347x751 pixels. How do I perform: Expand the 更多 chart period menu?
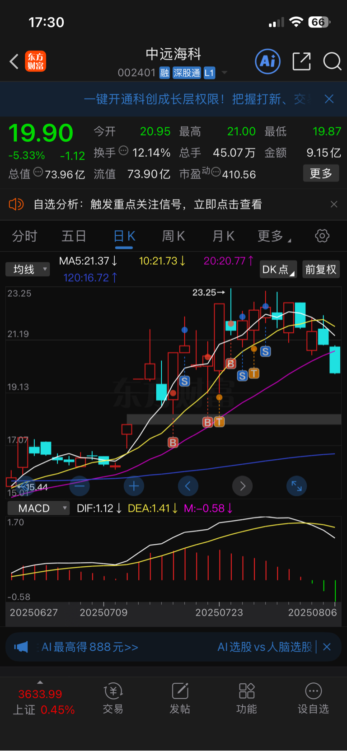click(274, 236)
